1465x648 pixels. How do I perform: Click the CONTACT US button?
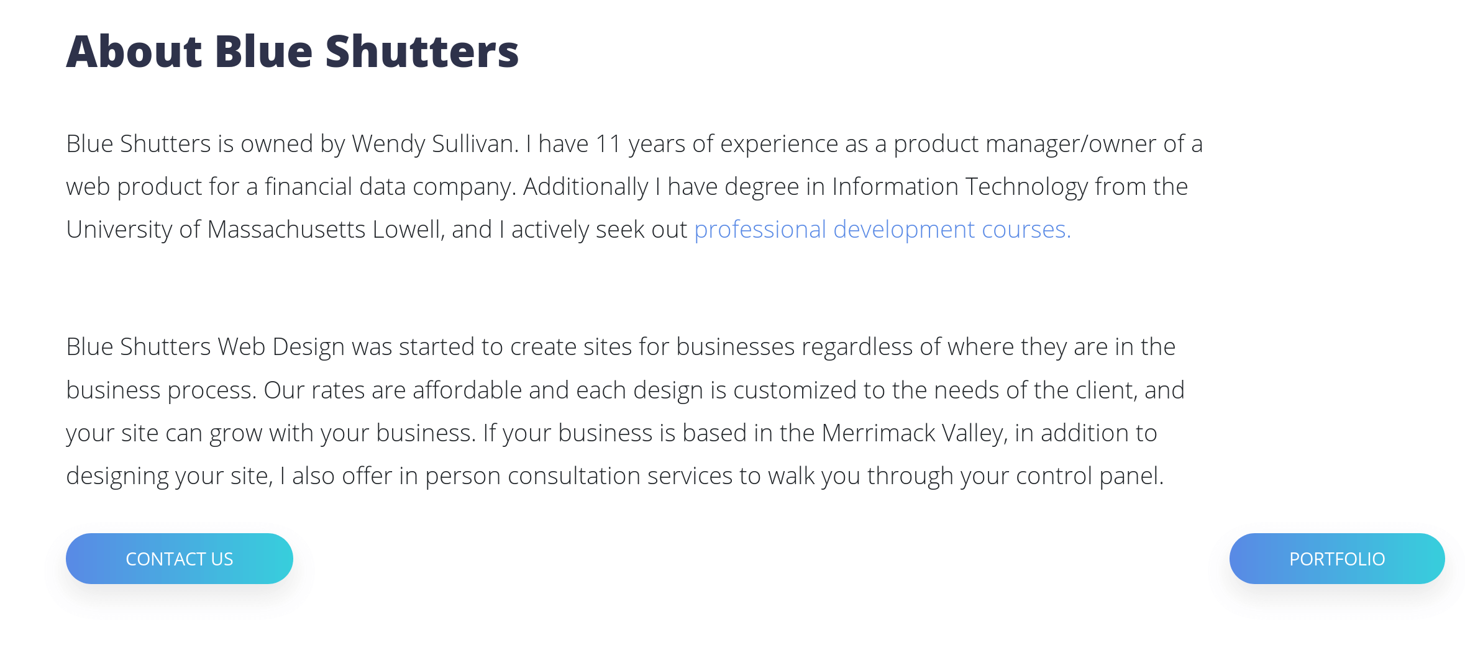click(179, 559)
